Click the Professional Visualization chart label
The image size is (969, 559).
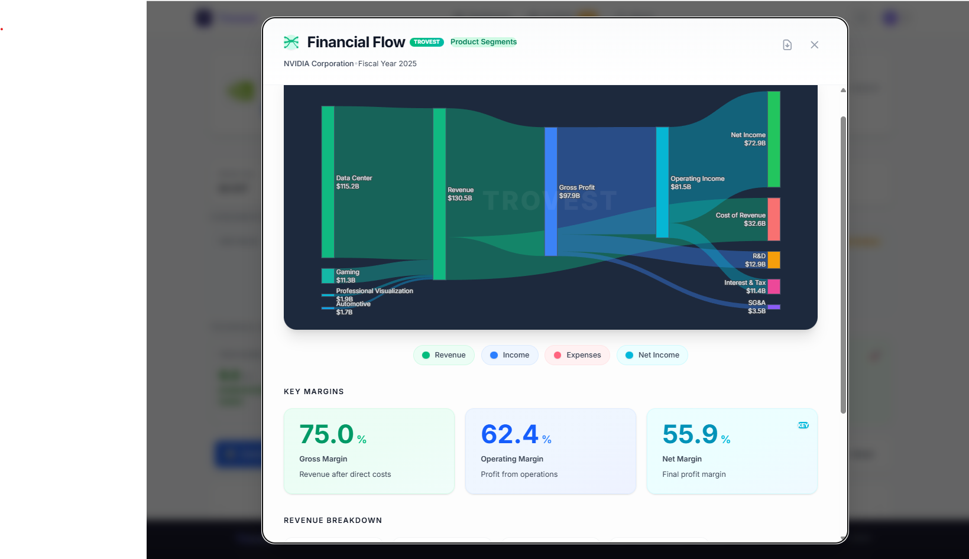coord(375,291)
